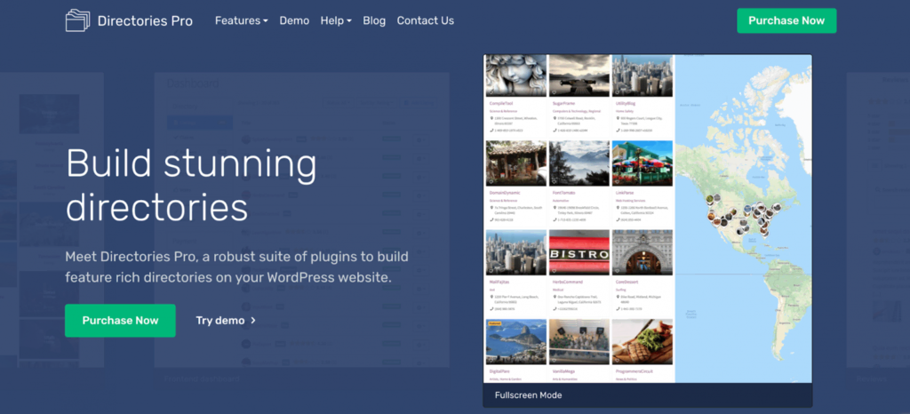Open the Help dropdown menu
Image resolution: width=910 pixels, height=414 pixels.
tap(336, 20)
